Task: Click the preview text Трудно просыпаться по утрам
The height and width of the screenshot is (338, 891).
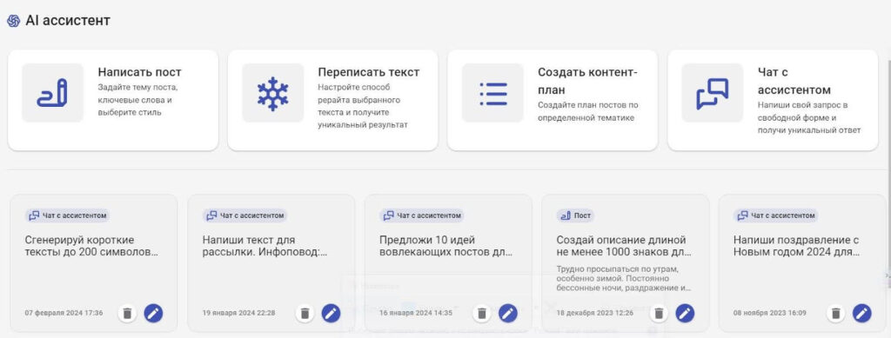Action: (x=624, y=278)
